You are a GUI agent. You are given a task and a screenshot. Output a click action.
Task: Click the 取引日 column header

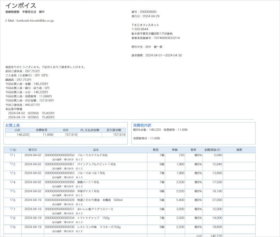click(33, 150)
